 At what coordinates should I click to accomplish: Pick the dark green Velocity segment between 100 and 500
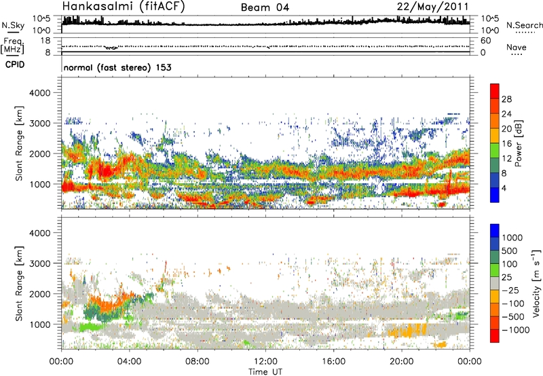click(x=495, y=257)
